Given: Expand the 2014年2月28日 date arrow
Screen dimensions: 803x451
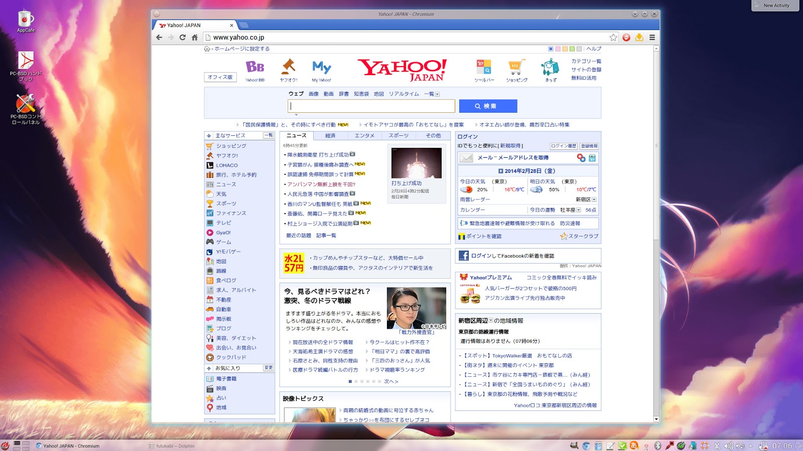Looking at the screenshot, I should (500, 171).
